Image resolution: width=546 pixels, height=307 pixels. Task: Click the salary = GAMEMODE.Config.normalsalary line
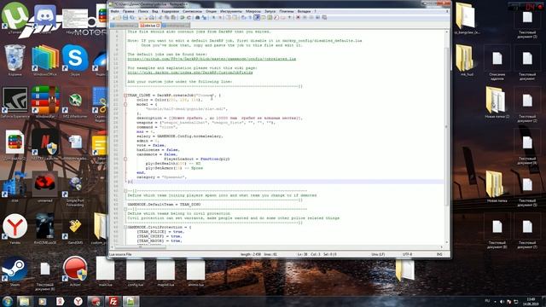coord(180,136)
